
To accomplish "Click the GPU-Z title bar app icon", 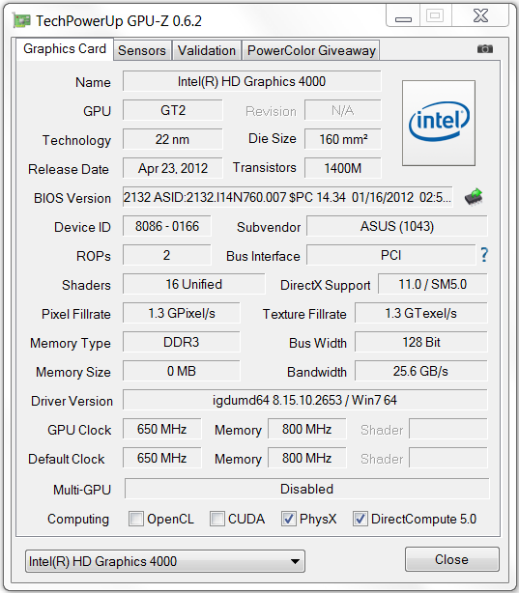I will (21, 20).
